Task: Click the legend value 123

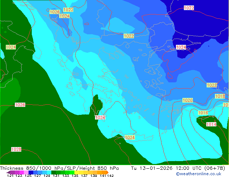Action: [x=19, y=176]
